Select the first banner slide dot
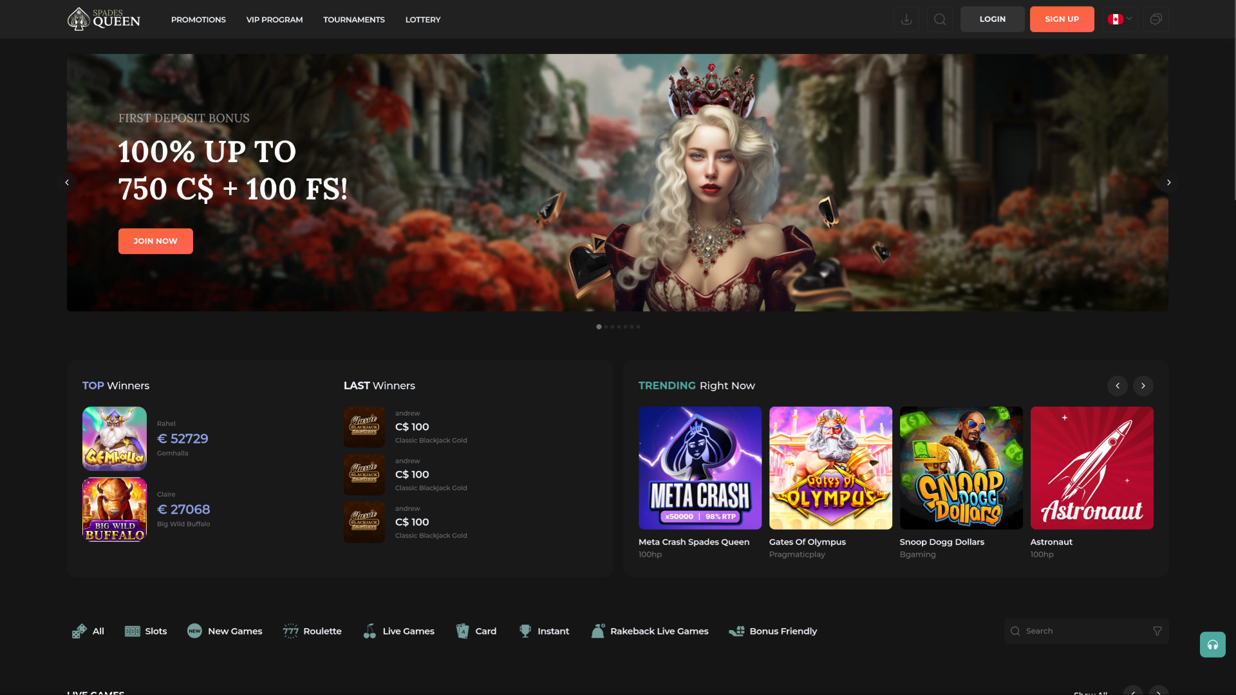 tap(599, 327)
